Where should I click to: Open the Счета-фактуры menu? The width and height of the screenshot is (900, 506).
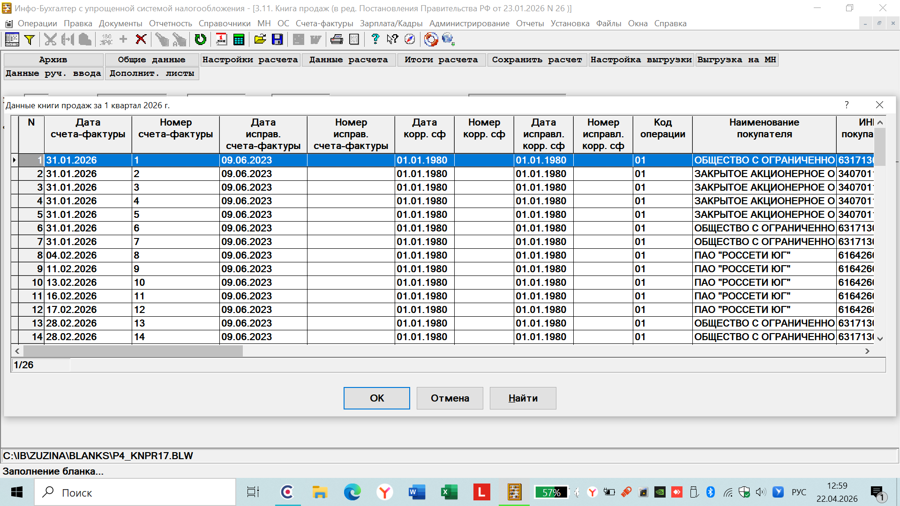pos(324,23)
